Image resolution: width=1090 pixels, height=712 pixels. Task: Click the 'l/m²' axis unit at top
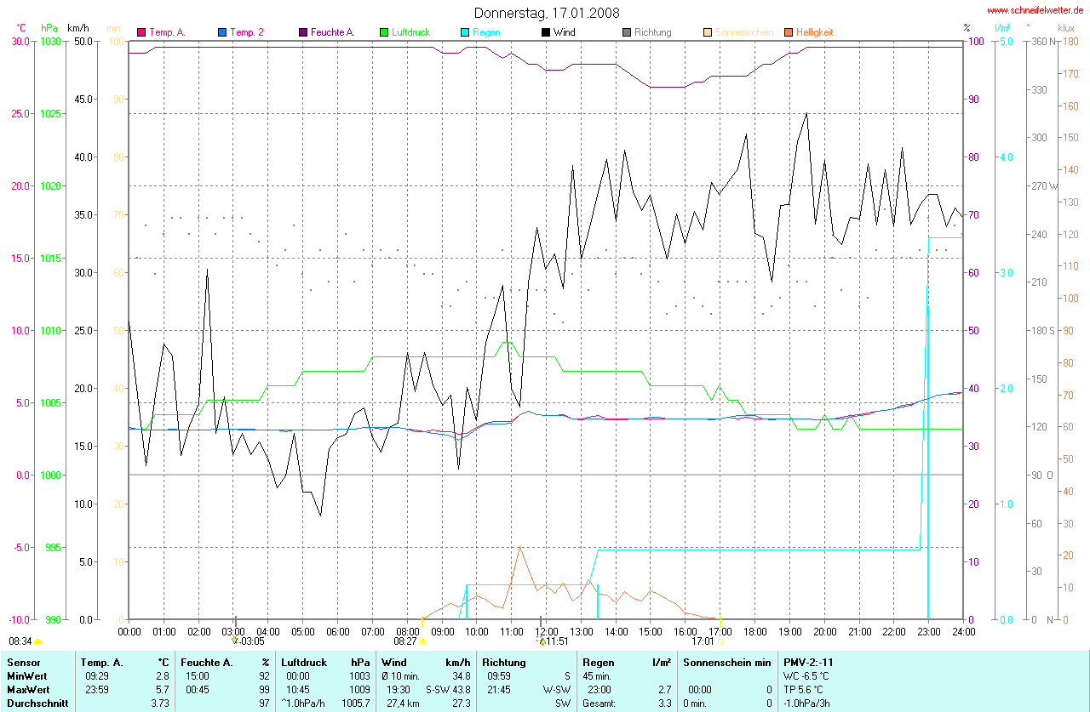point(1002,28)
